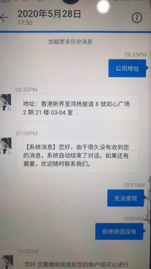Tap the bottom-left 10:02AM timestamp
Viewport: 151px width, 269px height.
[28, 252]
